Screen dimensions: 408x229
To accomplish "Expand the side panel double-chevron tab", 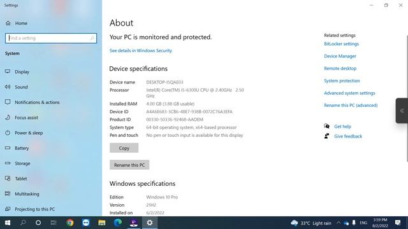I will pos(402,111).
